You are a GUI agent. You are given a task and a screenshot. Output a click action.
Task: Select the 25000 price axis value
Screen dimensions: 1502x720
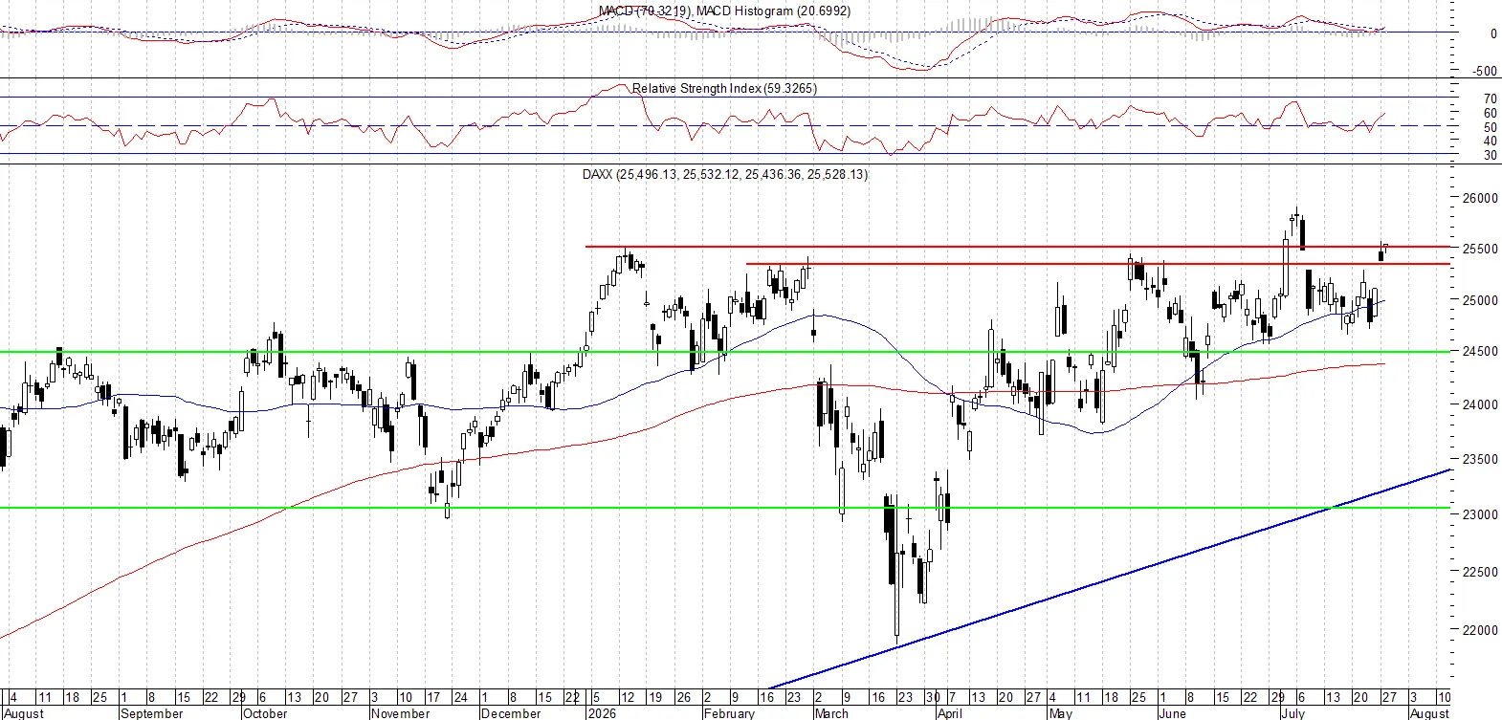(x=1480, y=300)
